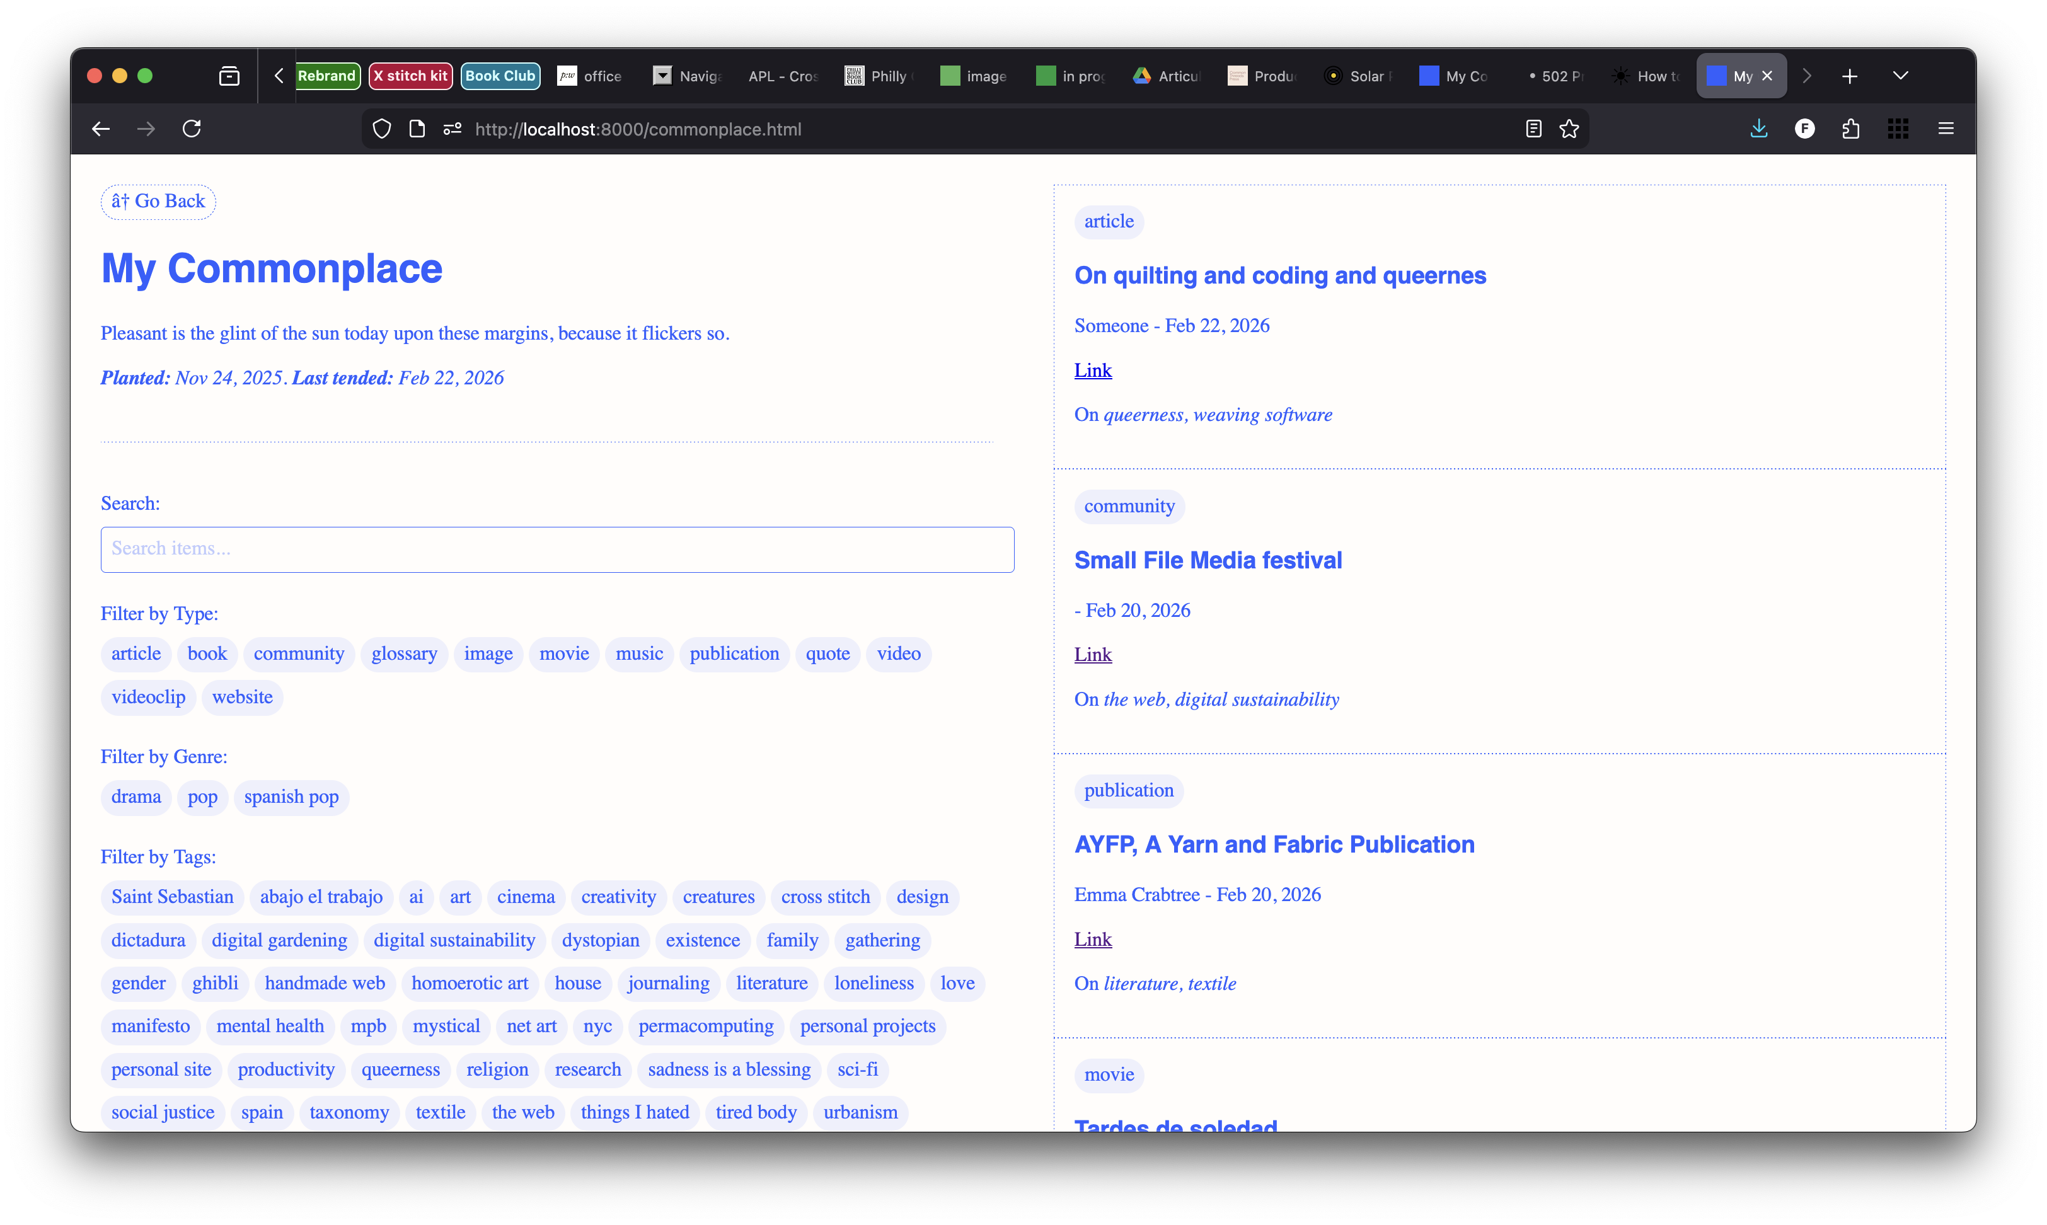The width and height of the screenshot is (2047, 1225).
Task: Open the extensions puzzle icon
Action: click(x=1852, y=129)
